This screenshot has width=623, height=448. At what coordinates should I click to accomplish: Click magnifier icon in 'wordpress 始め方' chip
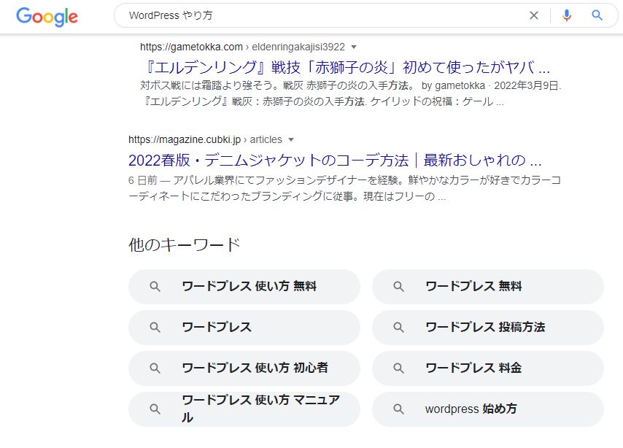(x=398, y=409)
